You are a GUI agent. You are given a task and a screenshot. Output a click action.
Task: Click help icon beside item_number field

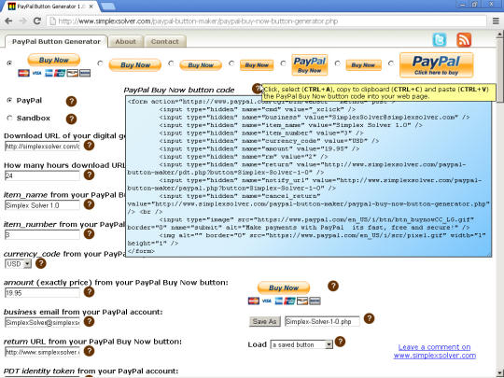(x=89, y=234)
